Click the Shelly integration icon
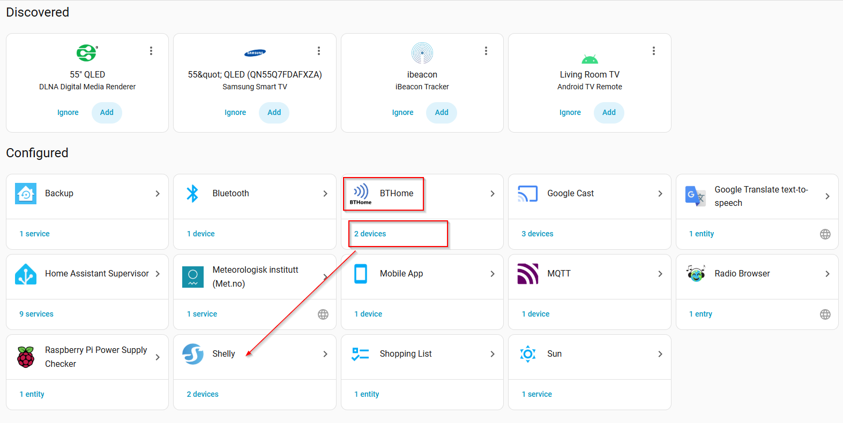The height and width of the screenshot is (423, 843). tap(193, 354)
